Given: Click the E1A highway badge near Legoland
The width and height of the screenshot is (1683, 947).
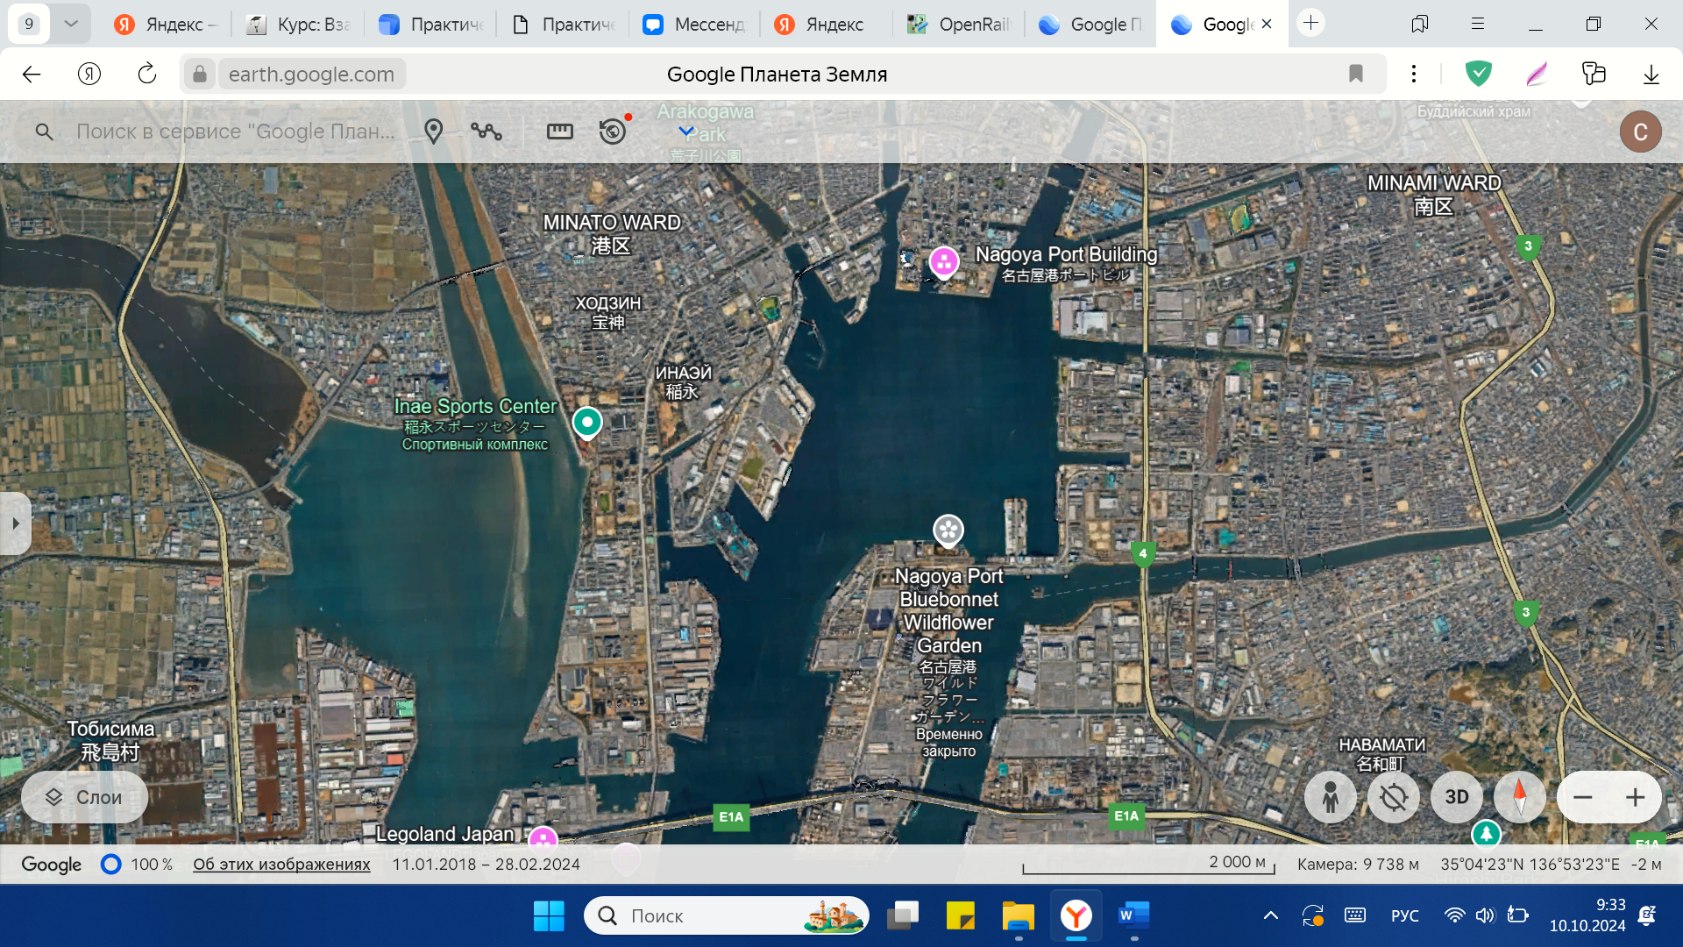Looking at the screenshot, I should pyautogui.click(x=731, y=817).
